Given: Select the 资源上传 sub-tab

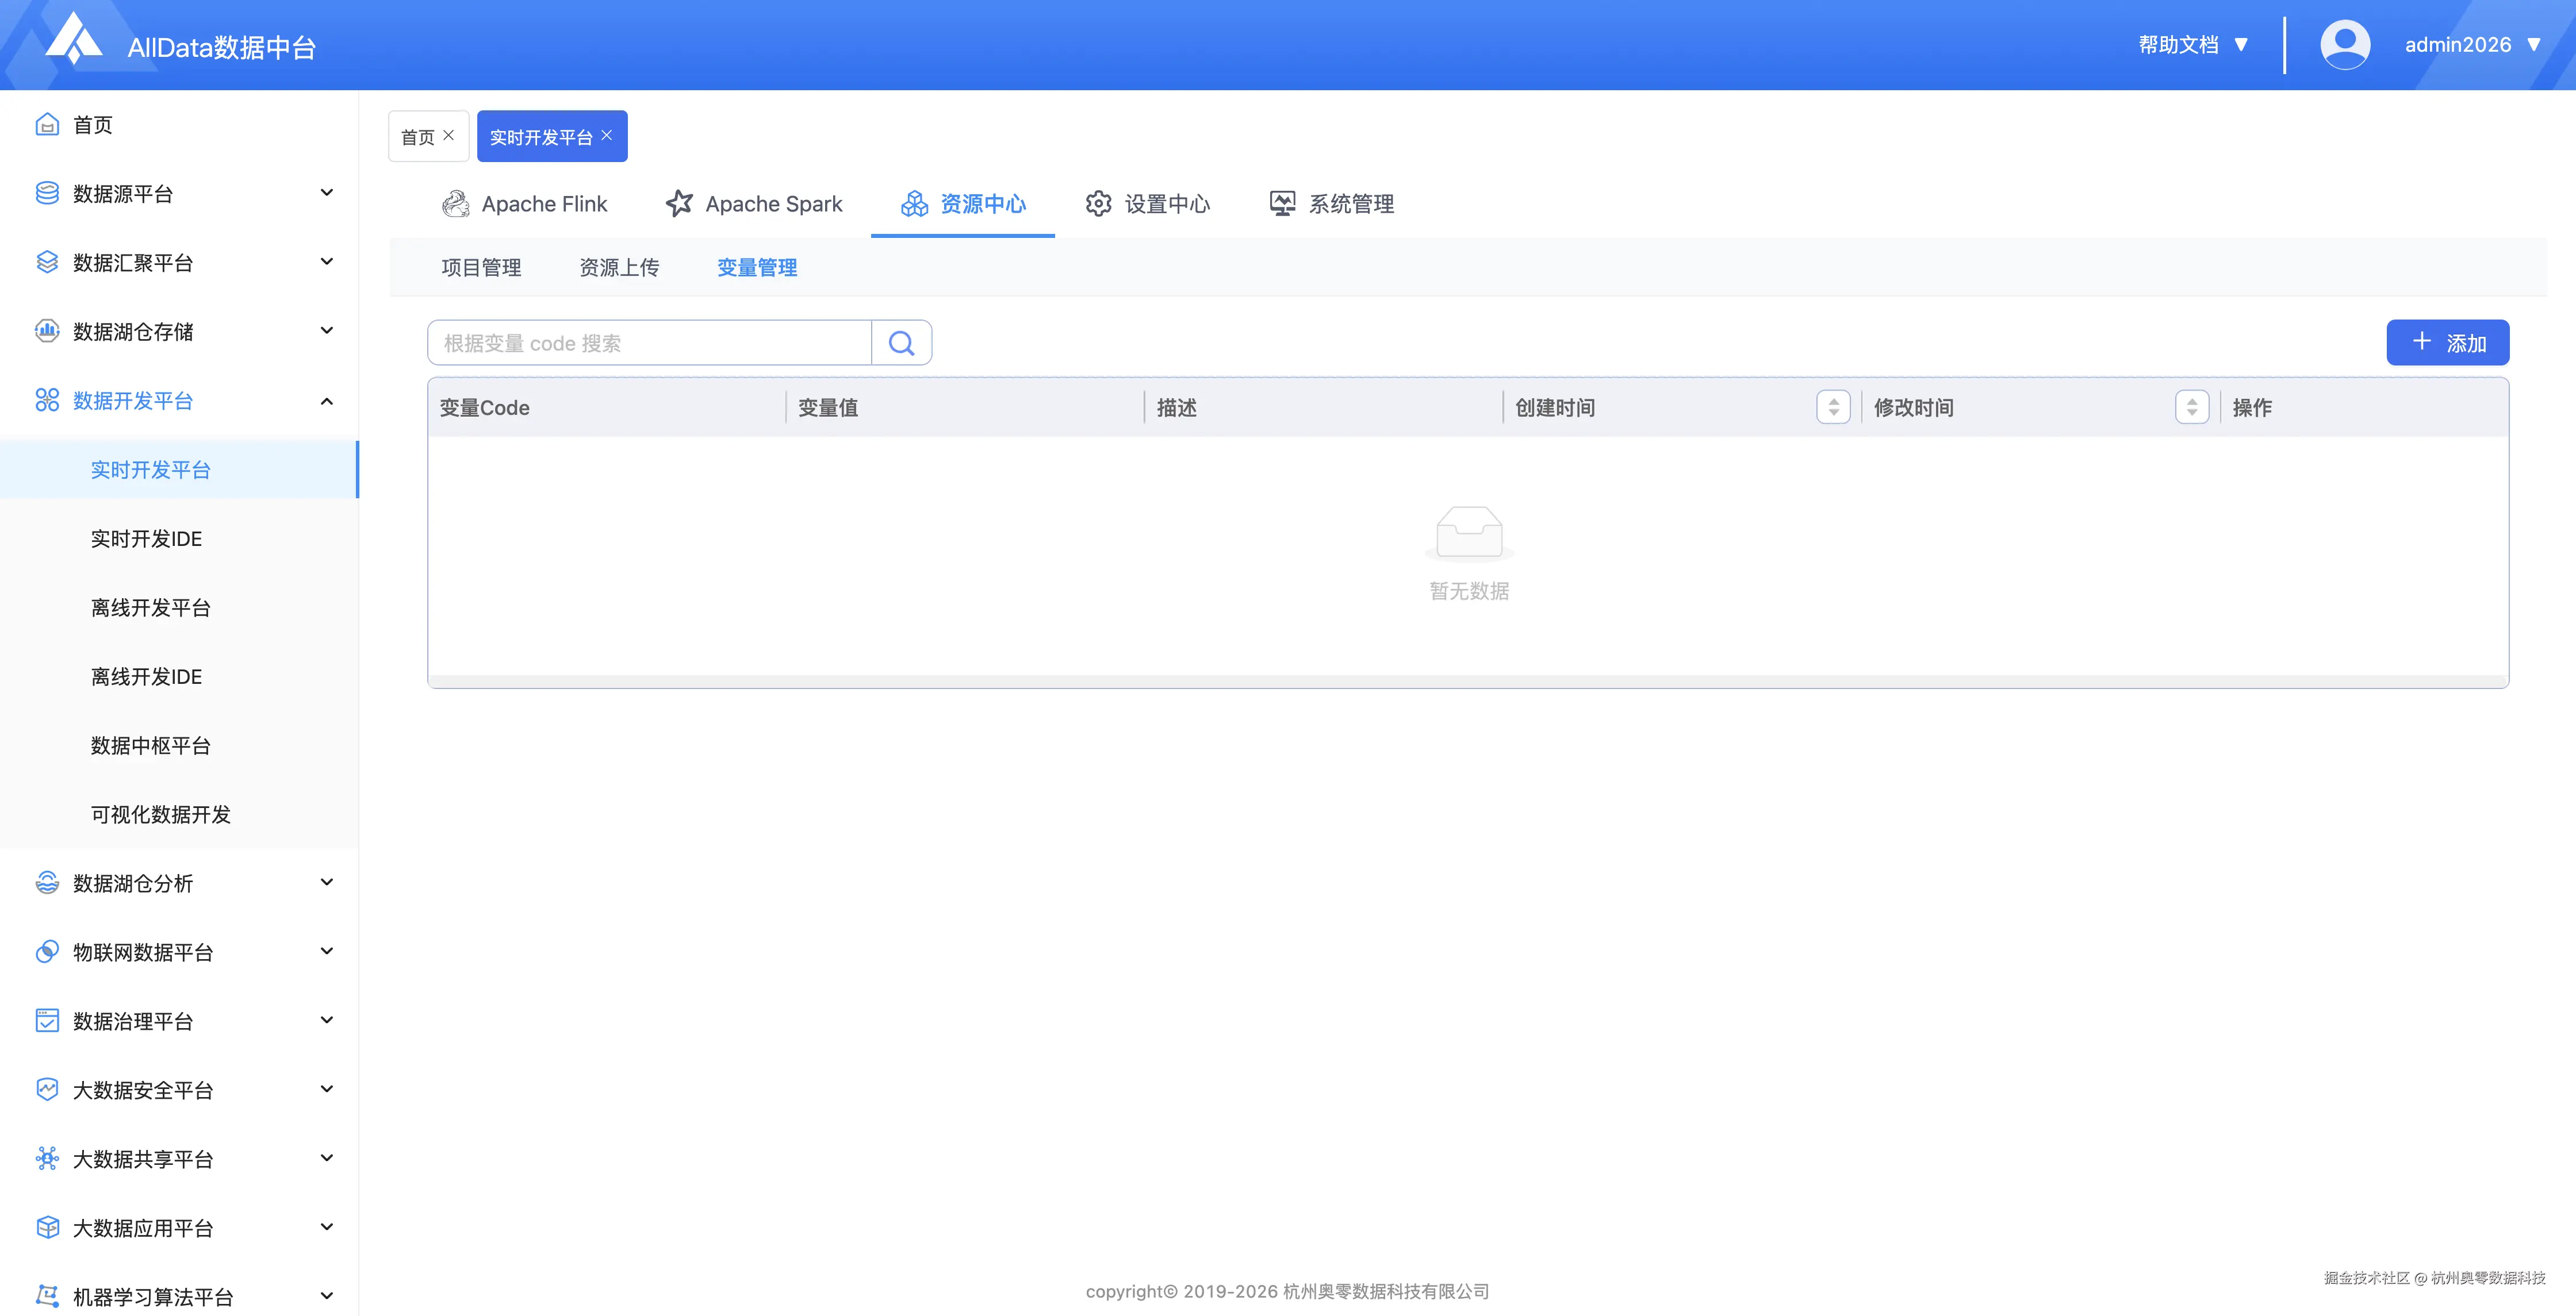Looking at the screenshot, I should 619,268.
